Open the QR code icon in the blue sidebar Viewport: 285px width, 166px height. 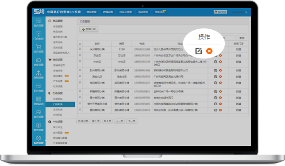click(39, 101)
